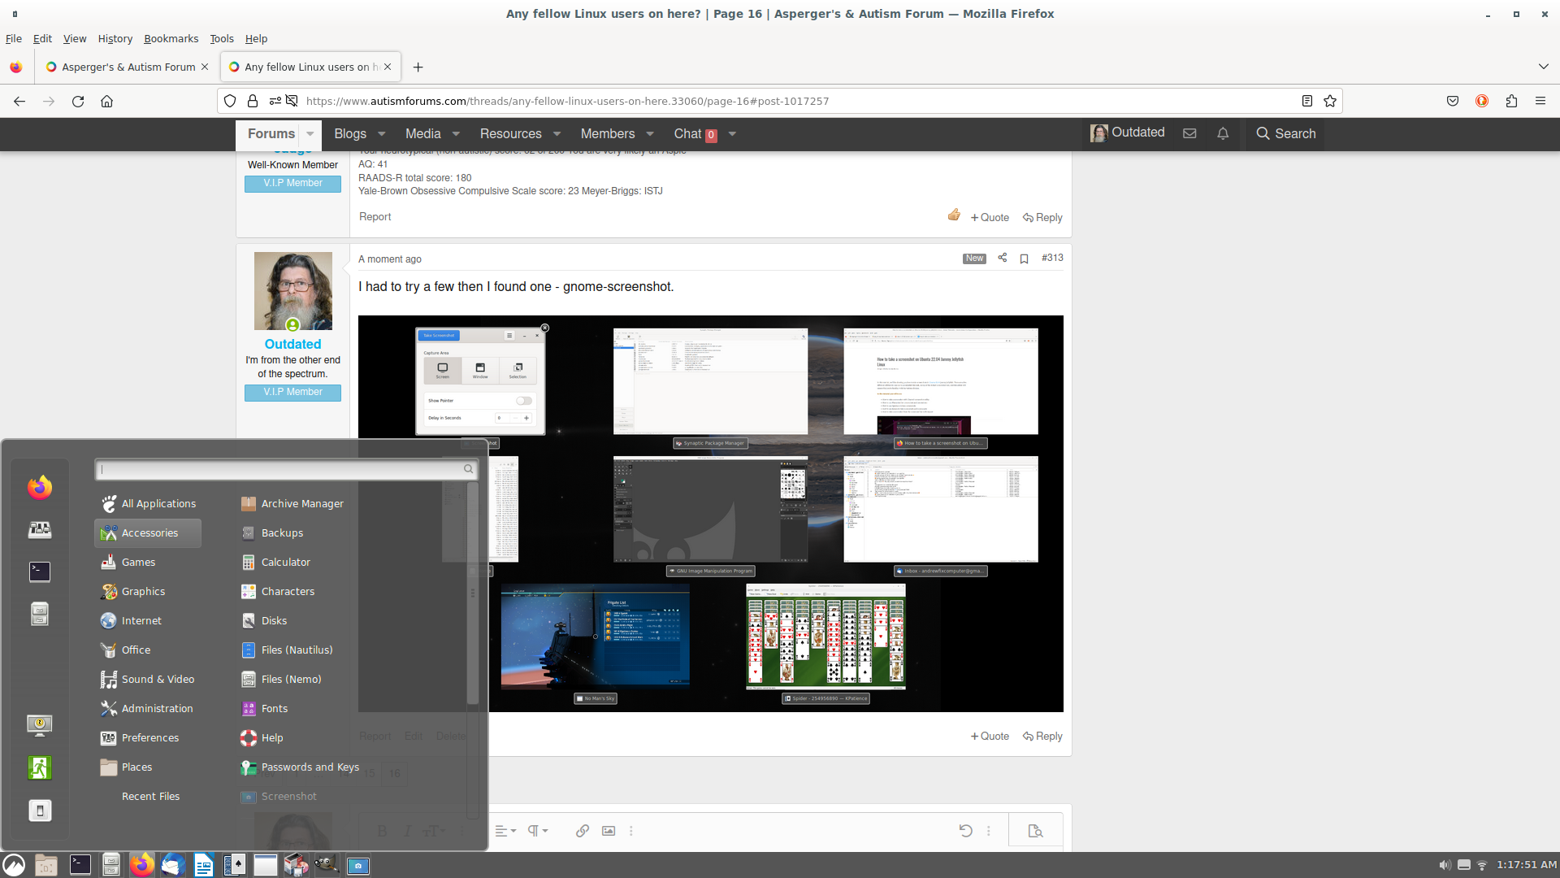1560x878 pixels.
Task: Expand the Resources nav dropdown arrow
Action: pos(557,133)
